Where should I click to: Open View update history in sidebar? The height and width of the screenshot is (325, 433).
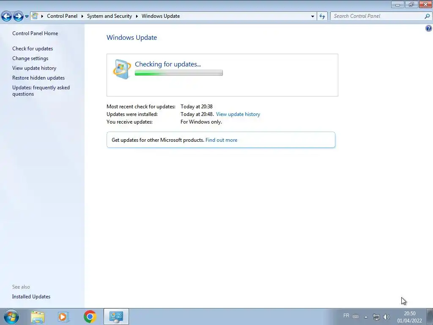34,68
